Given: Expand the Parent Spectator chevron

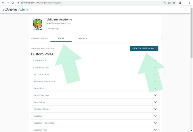Looking at the screenshot, I should click(155, 95).
